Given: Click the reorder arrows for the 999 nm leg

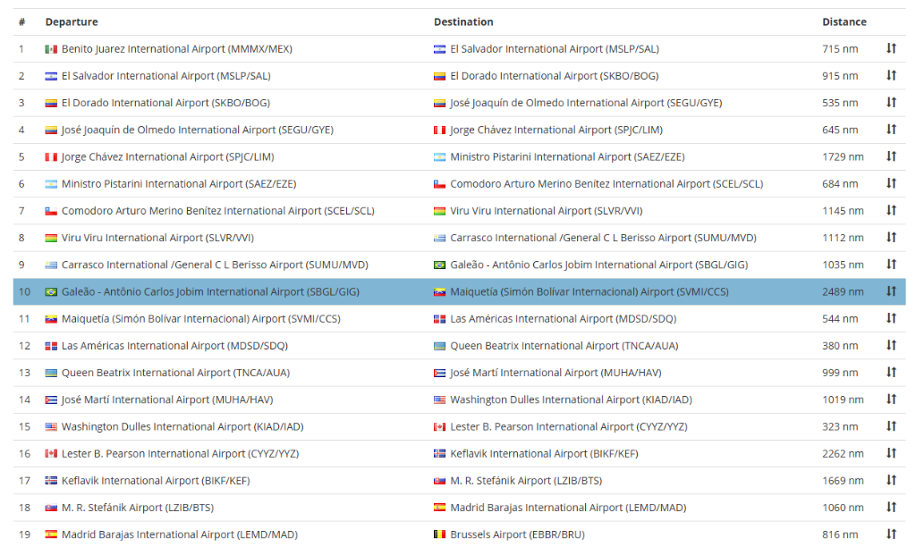Looking at the screenshot, I should tap(891, 373).
